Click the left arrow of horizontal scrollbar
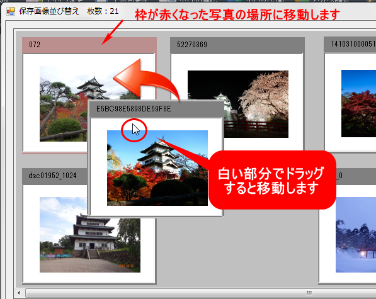 pos(19,293)
